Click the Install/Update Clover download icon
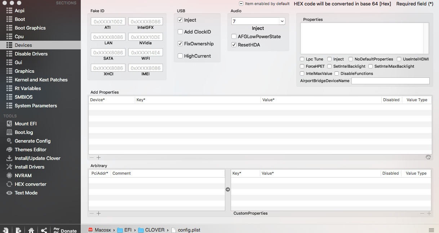The height and width of the screenshot is (233, 439). pyautogui.click(x=9, y=158)
